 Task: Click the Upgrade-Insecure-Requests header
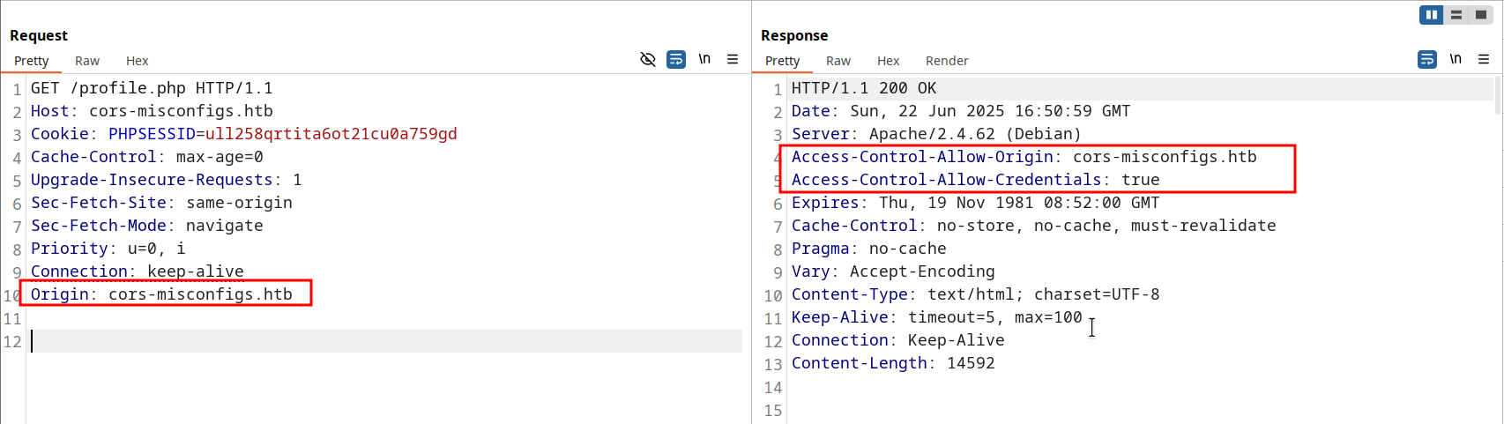pos(167,180)
